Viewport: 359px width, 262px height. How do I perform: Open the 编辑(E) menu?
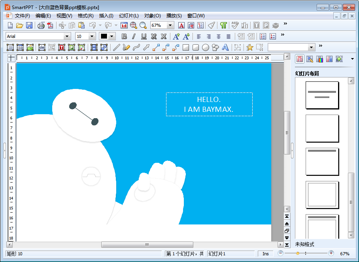(x=43, y=16)
